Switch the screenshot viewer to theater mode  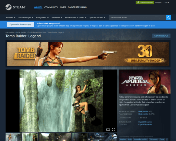tap(108, 129)
